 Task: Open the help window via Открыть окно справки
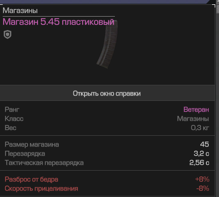pos(107,93)
